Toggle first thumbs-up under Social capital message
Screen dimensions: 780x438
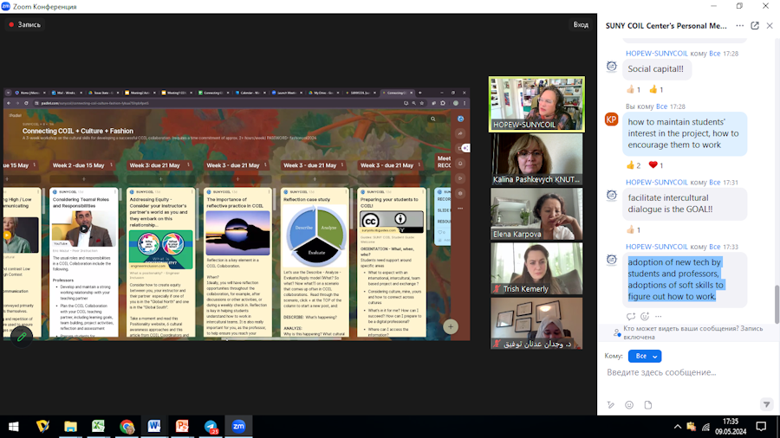634,89
